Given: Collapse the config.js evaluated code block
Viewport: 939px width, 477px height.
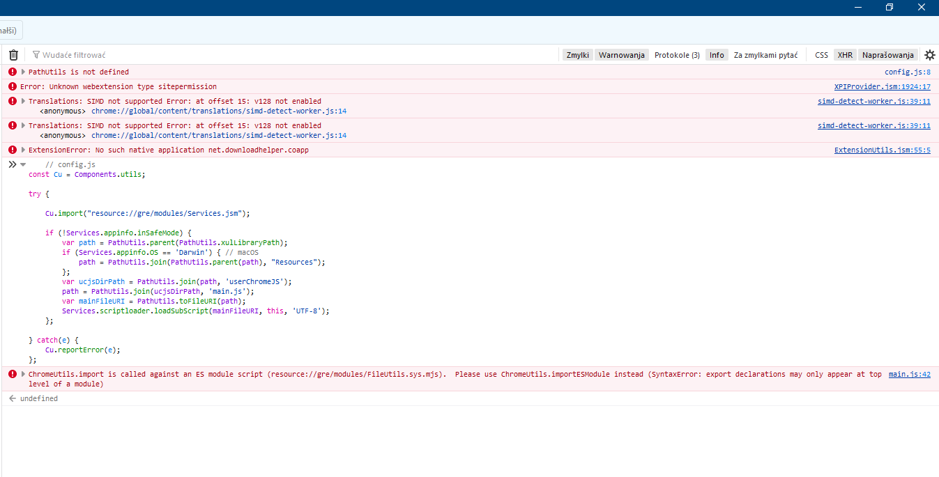Looking at the screenshot, I should [23, 165].
